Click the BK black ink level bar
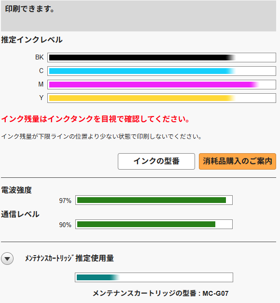The width and height of the screenshot is (280, 303). (x=162, y=58)
